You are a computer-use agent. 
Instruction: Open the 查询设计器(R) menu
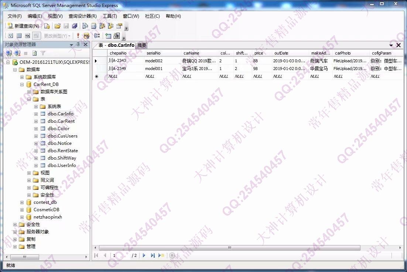pyautogui.click(x=82, y=16)
